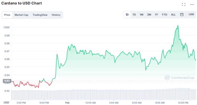
Task: Click the 3:04 PM time axis label
Action: pos(21,103)
